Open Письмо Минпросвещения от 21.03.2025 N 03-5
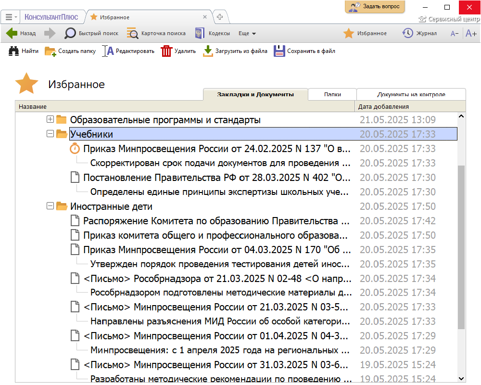This screenshot has height=385, width=481. click(215, 307)
